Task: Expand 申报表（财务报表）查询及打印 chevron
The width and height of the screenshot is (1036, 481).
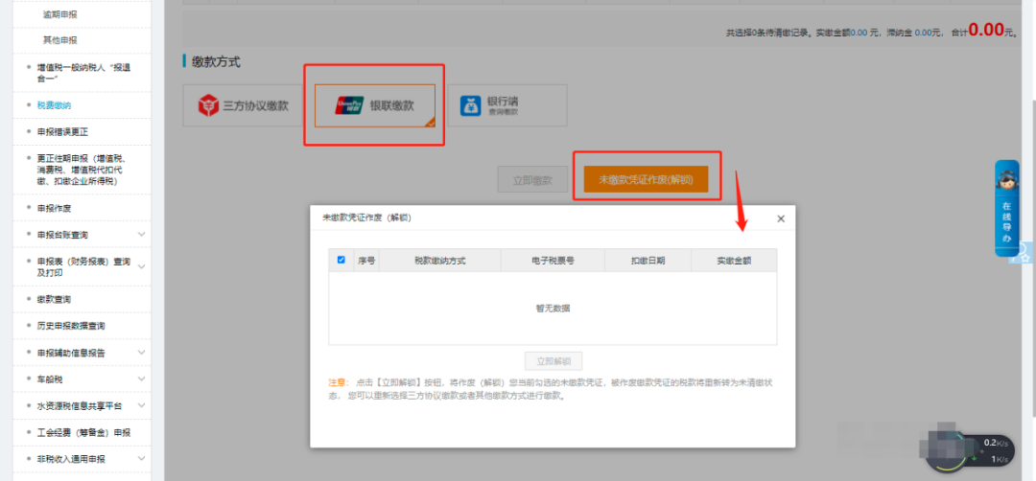Action: 141,266
